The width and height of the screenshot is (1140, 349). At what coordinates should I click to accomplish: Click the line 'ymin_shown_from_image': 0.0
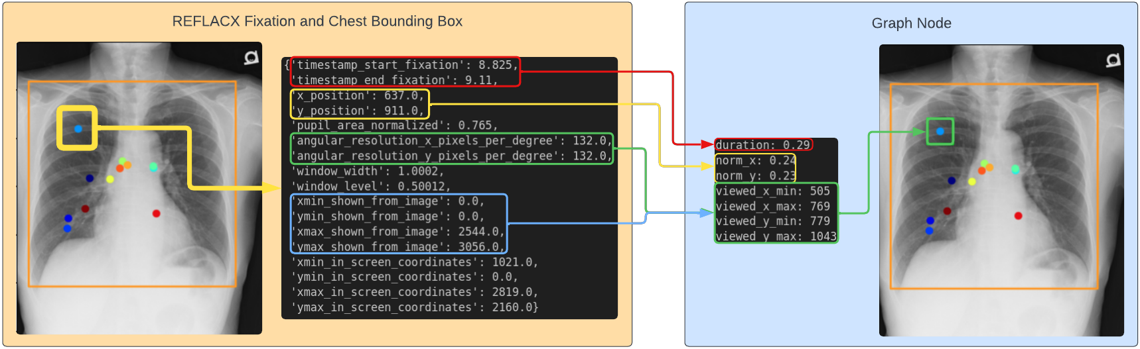coord(388,217)
